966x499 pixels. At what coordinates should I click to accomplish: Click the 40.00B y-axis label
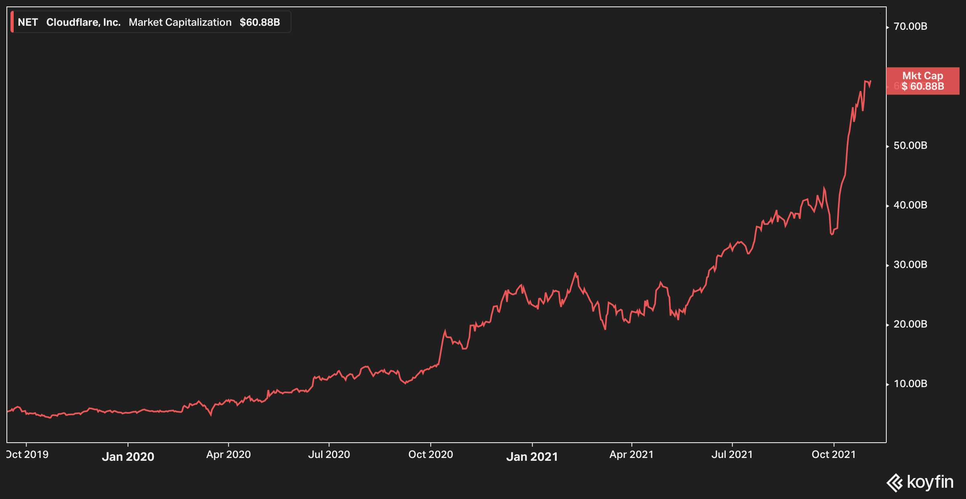pos(910,205)
